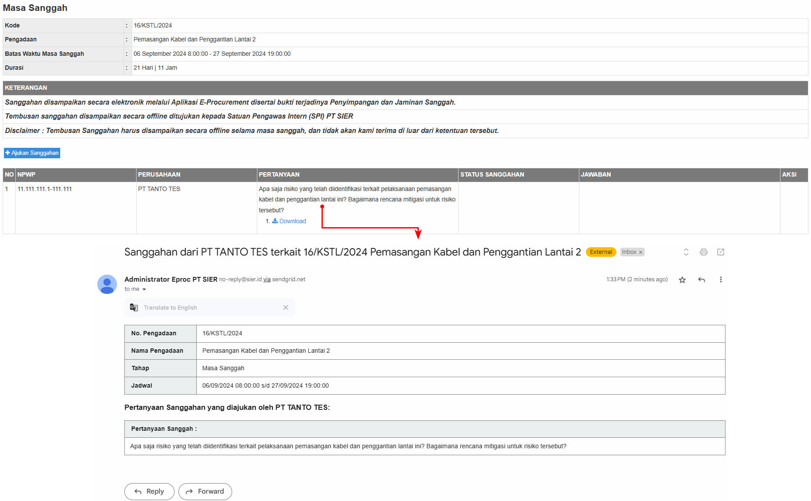Click Translate to English
This screenshot has height=501, width=811.
point(170,307)
